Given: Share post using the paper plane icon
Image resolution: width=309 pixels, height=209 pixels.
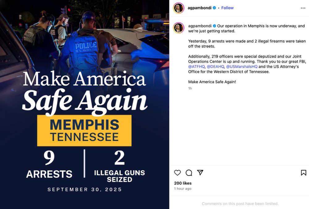Looking at the screenshot, I should [200, 172].
